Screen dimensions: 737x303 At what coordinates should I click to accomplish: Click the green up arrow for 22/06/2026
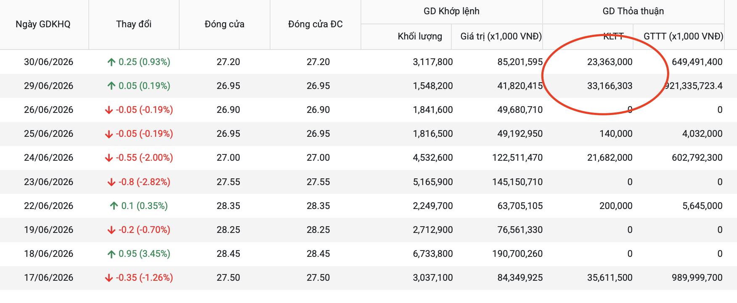pos(114,206)
